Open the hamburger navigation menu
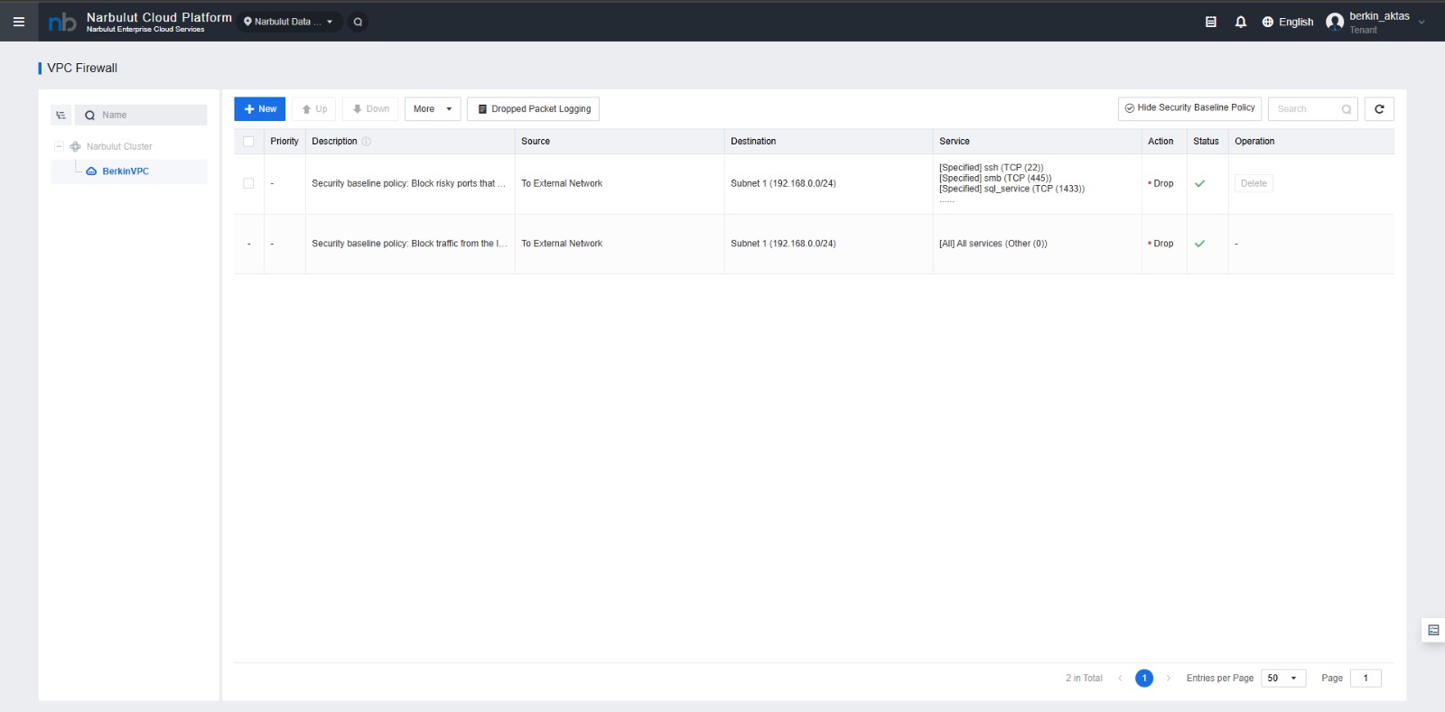1445x712 pixels. (x=18, y=22)
